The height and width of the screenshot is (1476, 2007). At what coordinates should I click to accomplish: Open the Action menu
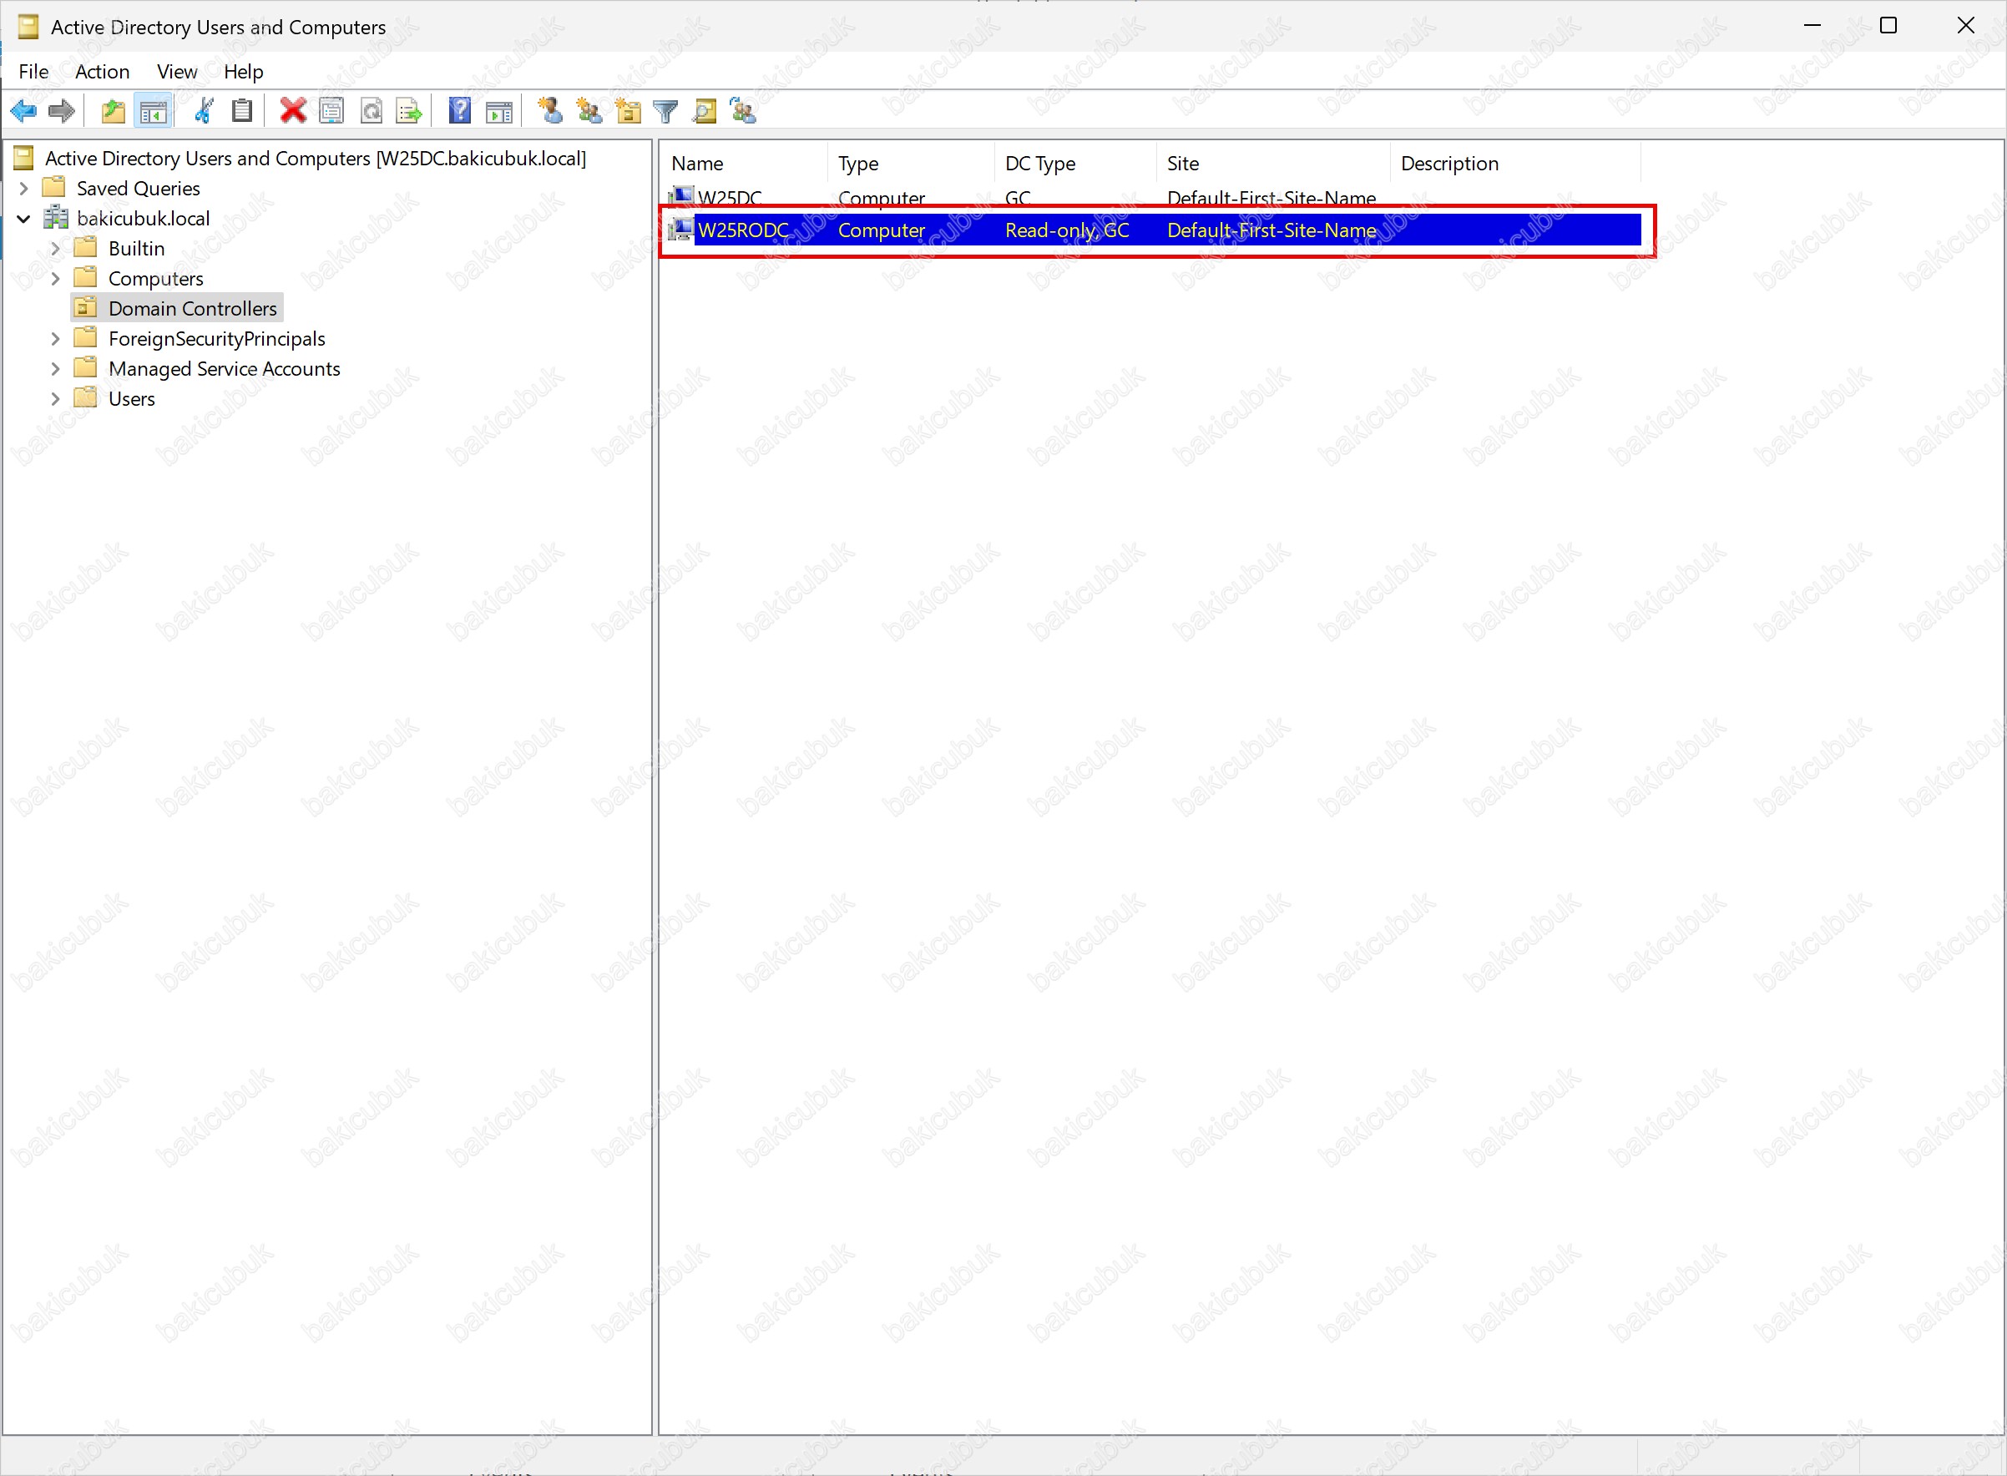pos(102,72)
